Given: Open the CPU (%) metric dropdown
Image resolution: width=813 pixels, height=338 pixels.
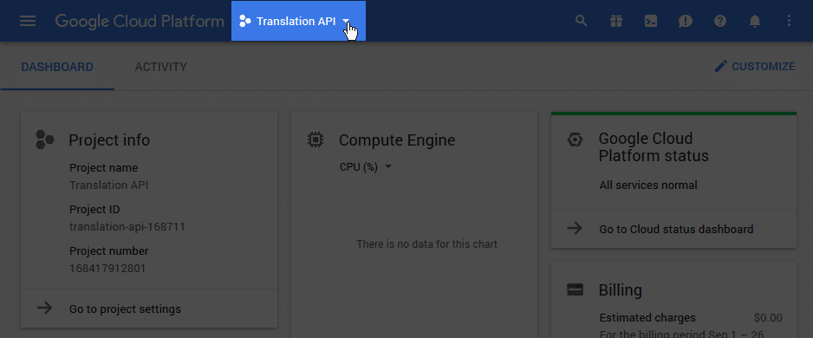Looking at the screenshot, I should click(x=365, y=167).
